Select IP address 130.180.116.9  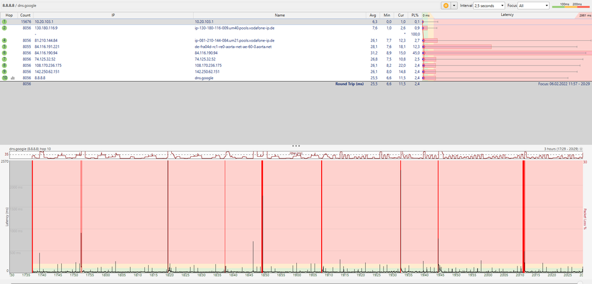[x=46, y=28]
